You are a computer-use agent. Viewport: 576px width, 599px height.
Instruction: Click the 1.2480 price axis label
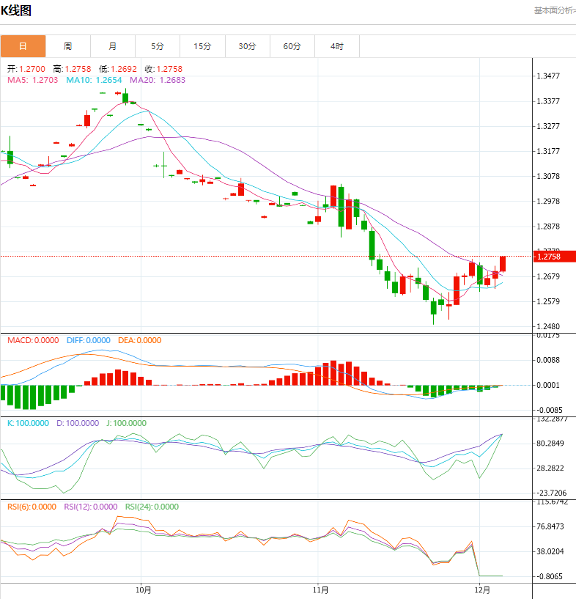click(548, 326)
